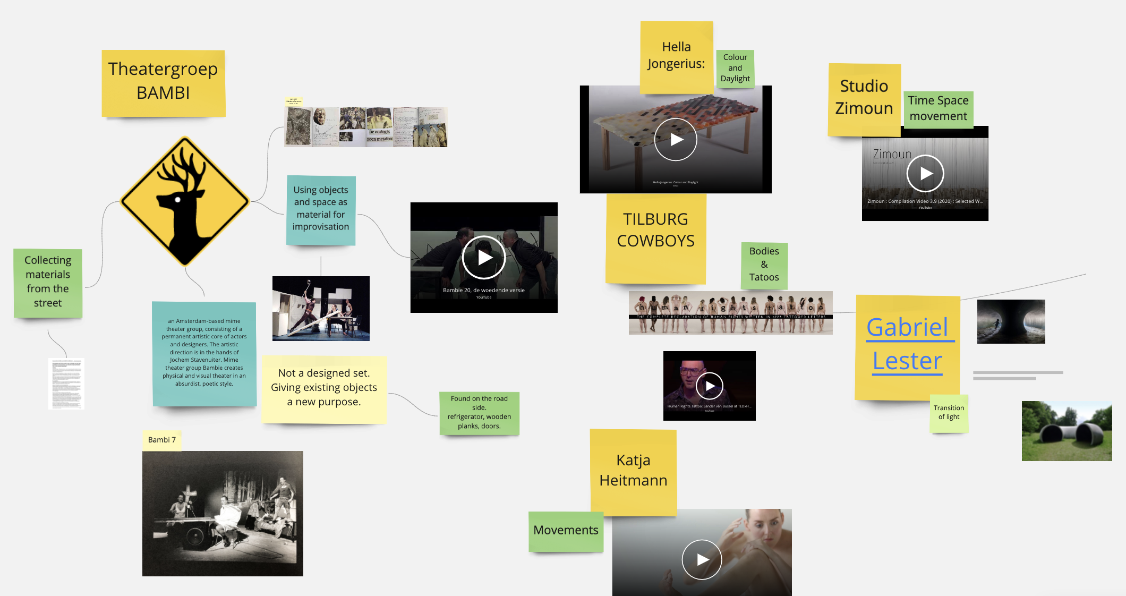Select the book spreads image strip
This screenshot has width=1126, height=596.
pos(366,127)
